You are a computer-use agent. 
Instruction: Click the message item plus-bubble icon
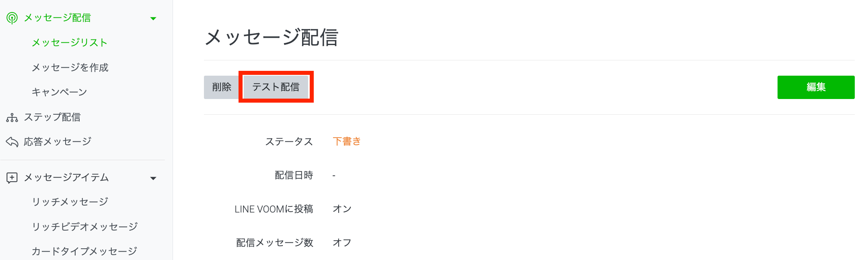(12, 178)
